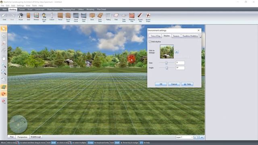Viewport: 258px width, 145px height.
Task: Click Cancel in Environment settings dialog
Action: pyautogui.click(x=174, y=84)
